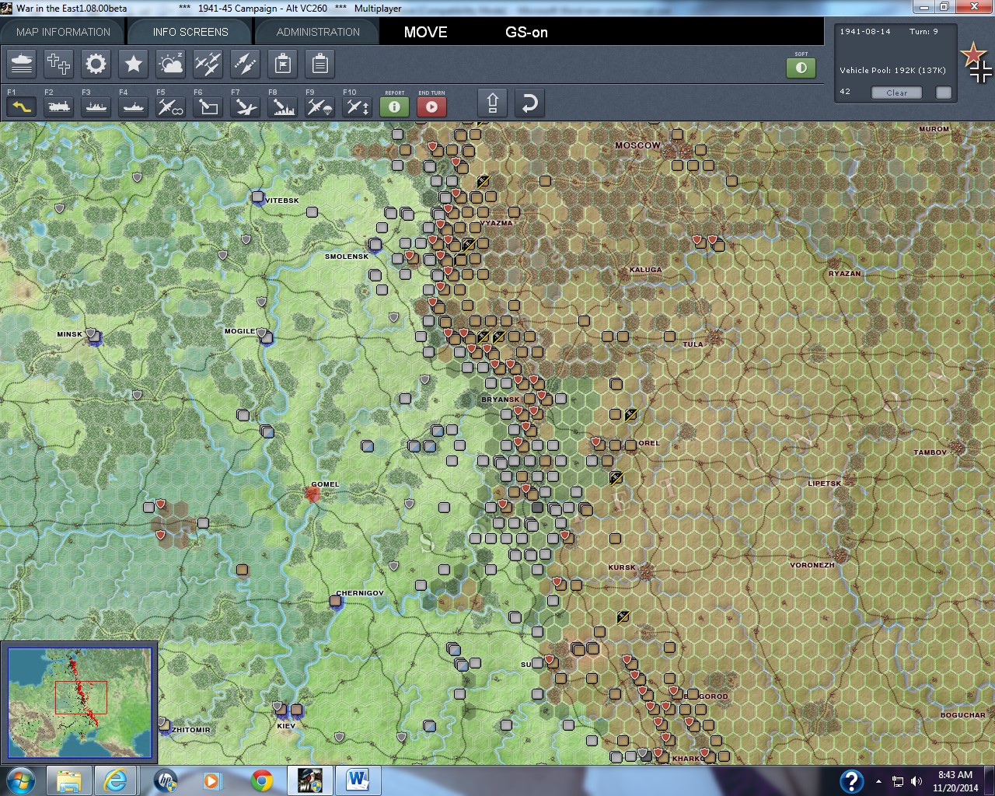This screenshot has width=995, height=796.
Task: Select F8 city bombing mode
Action: pos(283,106)
